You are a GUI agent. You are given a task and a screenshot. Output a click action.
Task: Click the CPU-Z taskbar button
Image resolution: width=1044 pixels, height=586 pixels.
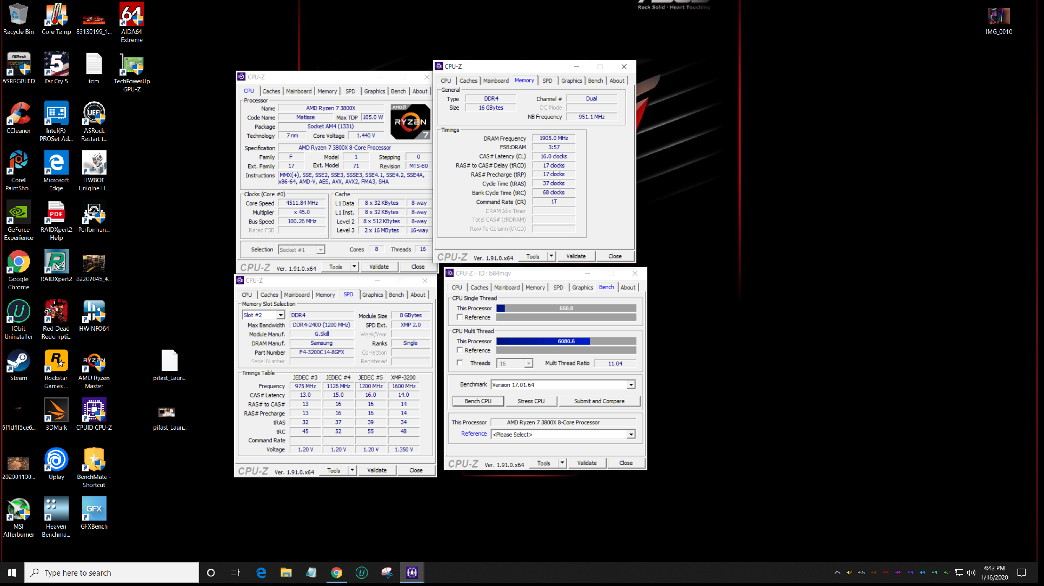point(412,572)
